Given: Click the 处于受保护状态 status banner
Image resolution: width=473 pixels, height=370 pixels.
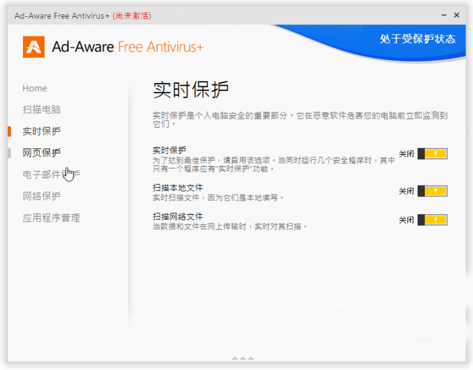Looking at the screenshot, I should [417, 39].
